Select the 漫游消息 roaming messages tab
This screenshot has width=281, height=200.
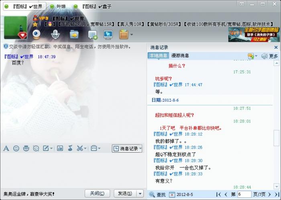180,55
